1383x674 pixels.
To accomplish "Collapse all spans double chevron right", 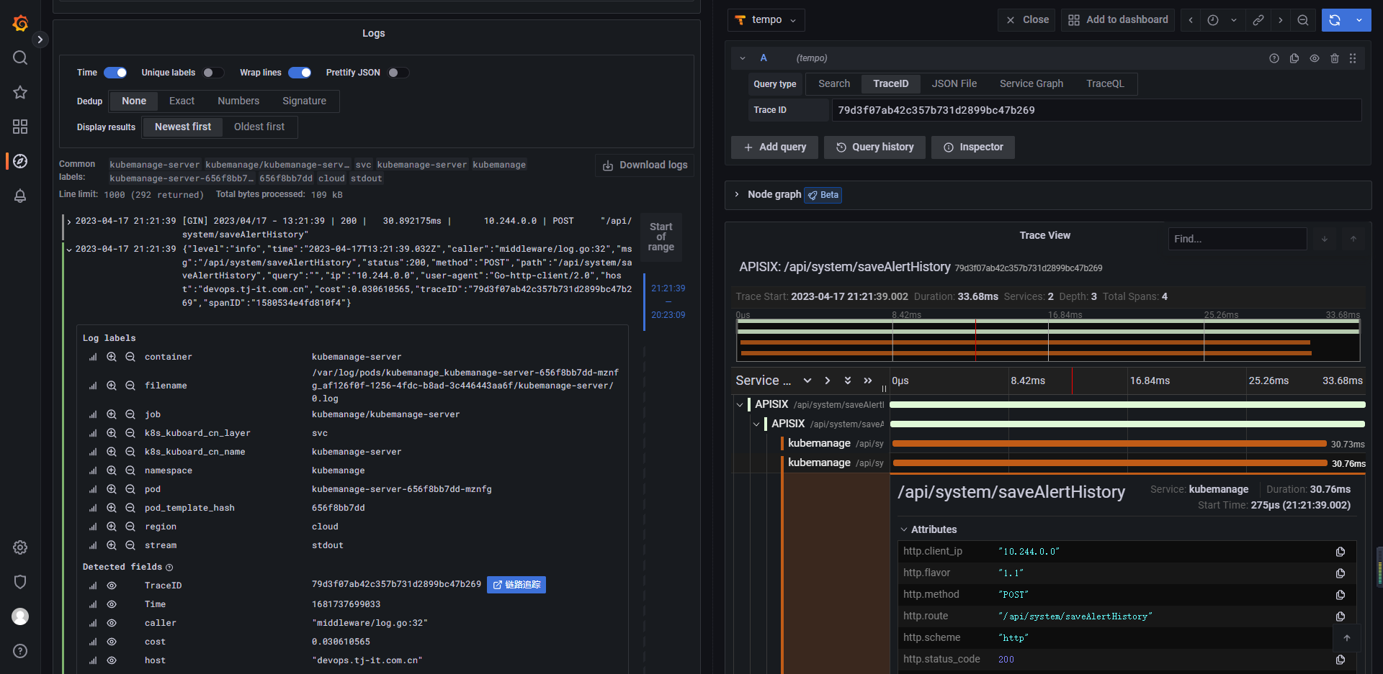I will tap(868, 381).
